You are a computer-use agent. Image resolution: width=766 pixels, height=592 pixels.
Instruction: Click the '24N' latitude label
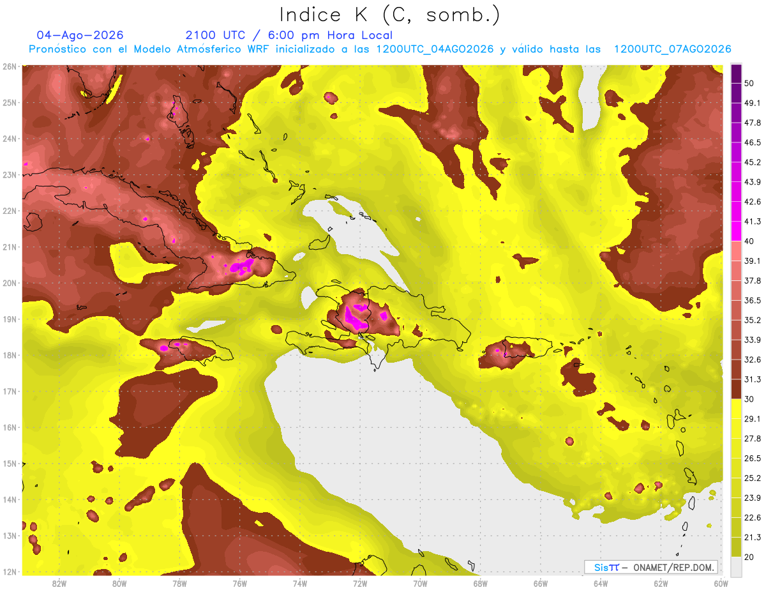(10, 139)
